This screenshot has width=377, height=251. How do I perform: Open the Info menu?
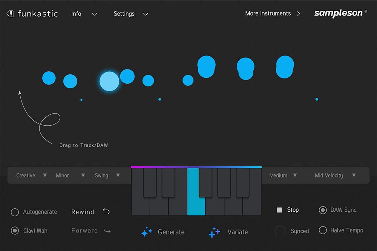tap(76, 14)
